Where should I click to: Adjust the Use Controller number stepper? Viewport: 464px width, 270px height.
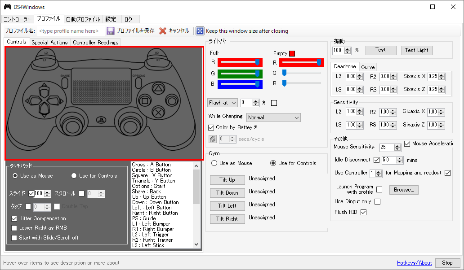(379, 174)
